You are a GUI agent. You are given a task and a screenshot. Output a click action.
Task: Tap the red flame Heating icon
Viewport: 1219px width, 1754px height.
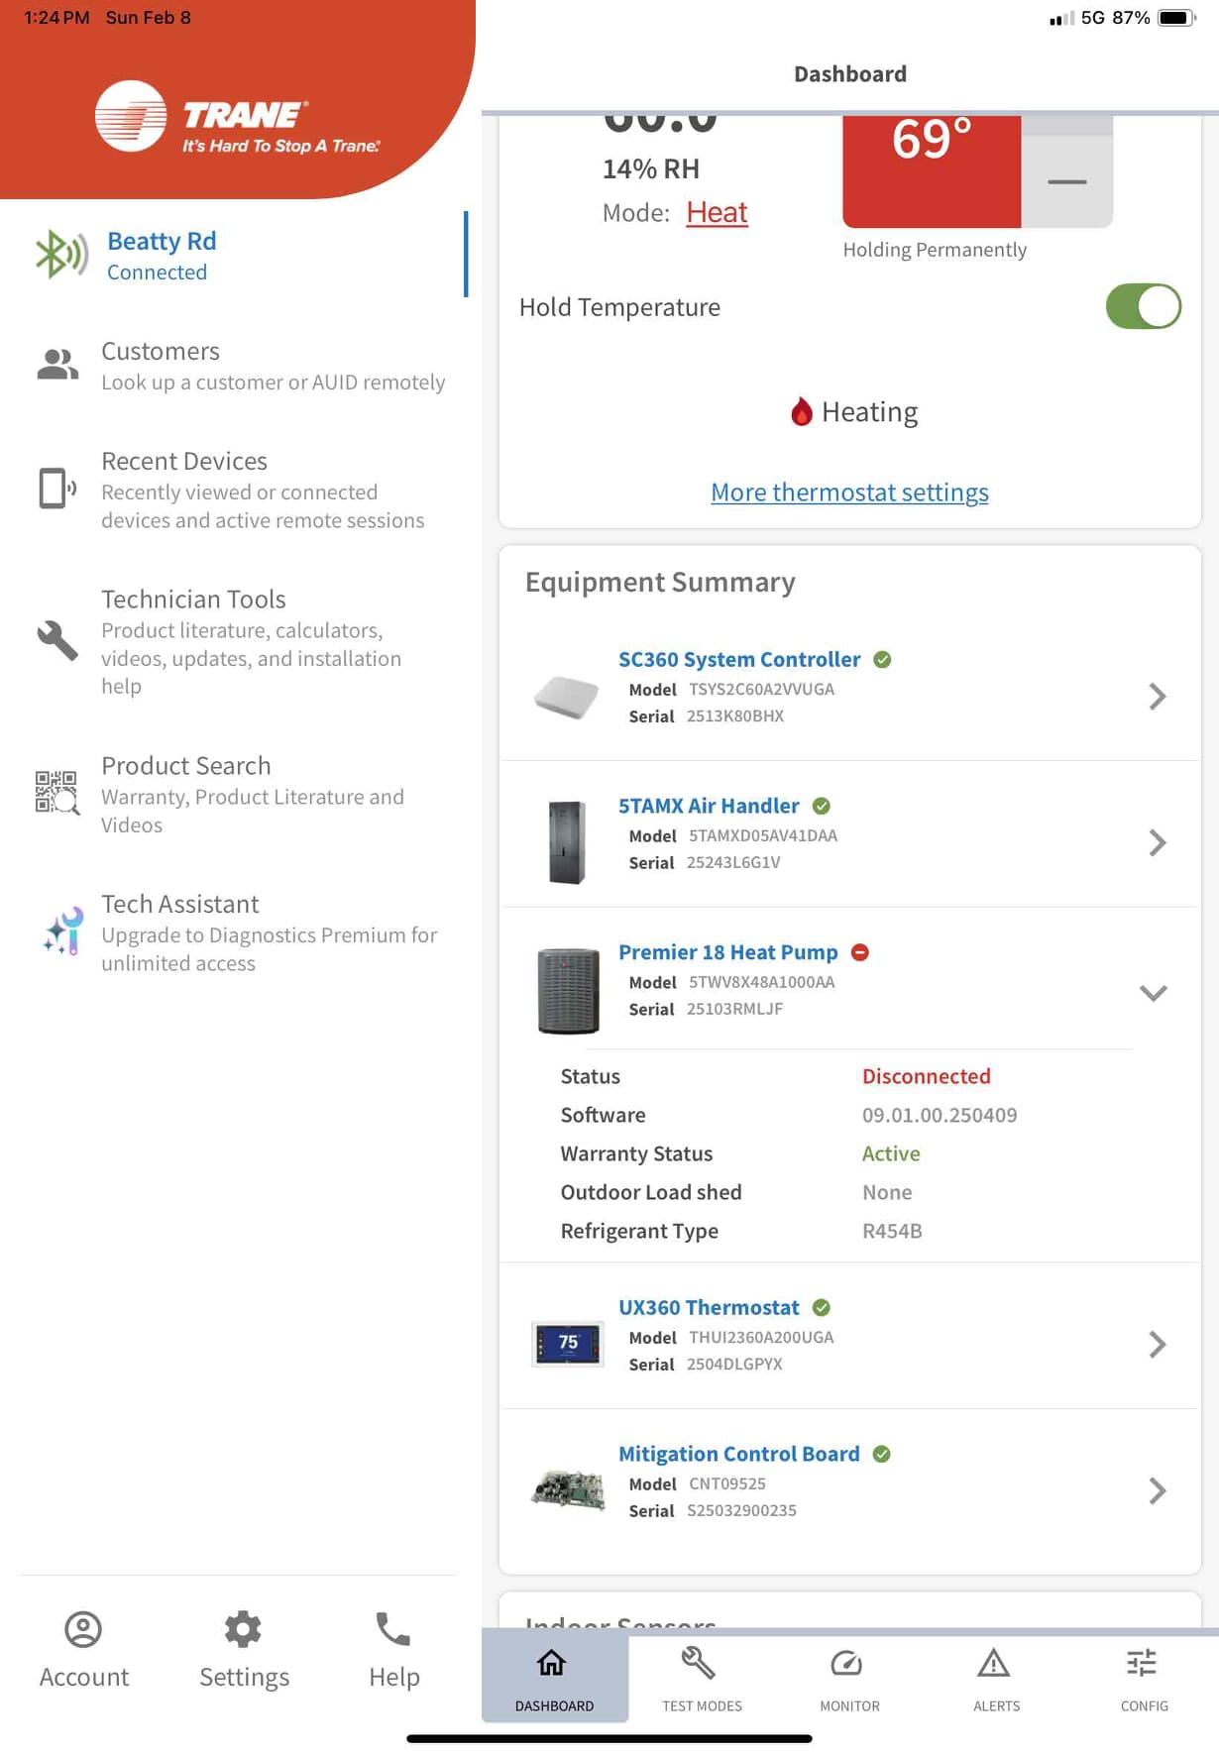click(802, 411)
